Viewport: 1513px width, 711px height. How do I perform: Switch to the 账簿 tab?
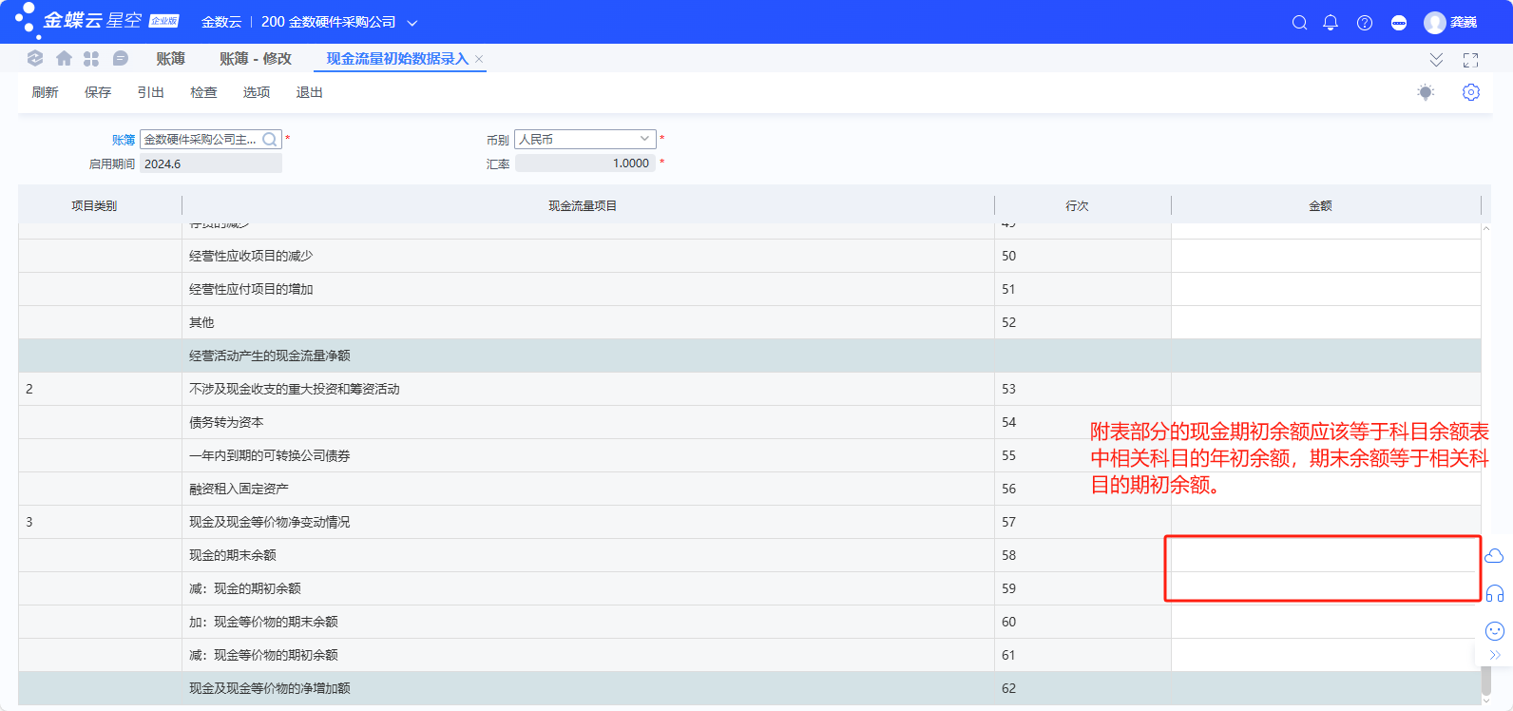pos(170,59)
